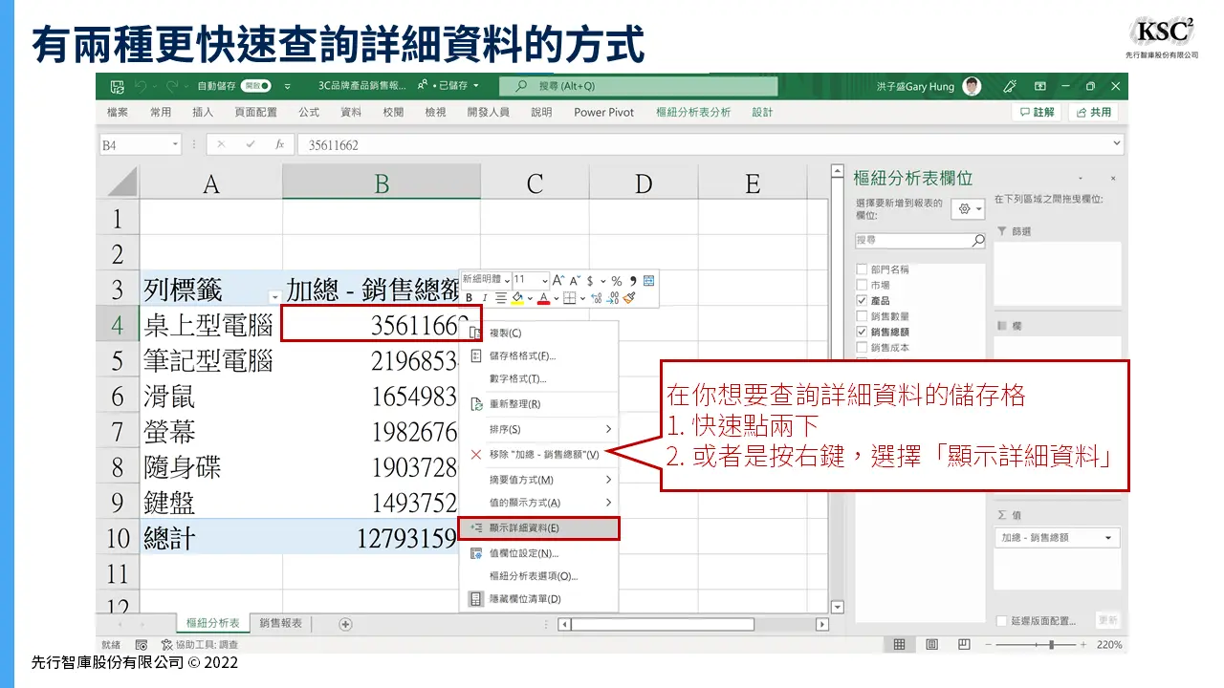Select 重新整理(R) in context menu
This screenshot has width=1224, height=688.
point(538,404)
